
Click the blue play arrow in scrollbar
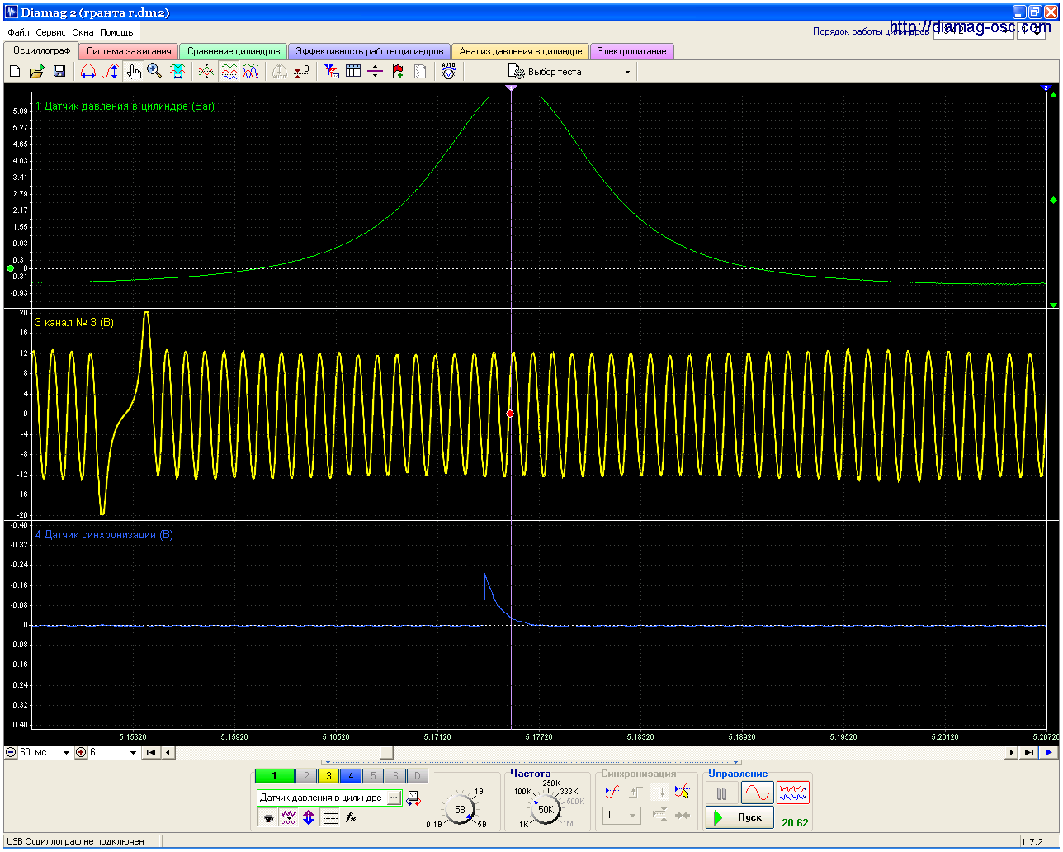pyautogui.click(x=1048, y=752)
